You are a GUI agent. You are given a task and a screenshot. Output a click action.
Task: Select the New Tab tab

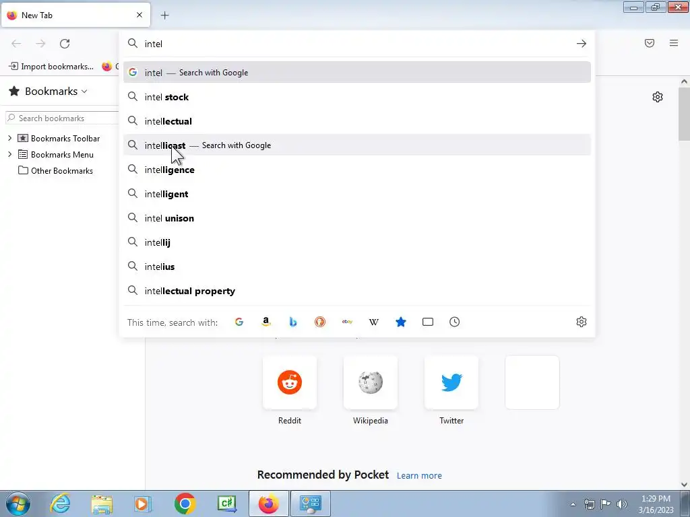coord(75,15)
